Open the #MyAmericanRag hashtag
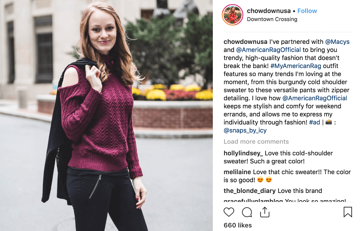361x231 pixels. pos(296,66)
